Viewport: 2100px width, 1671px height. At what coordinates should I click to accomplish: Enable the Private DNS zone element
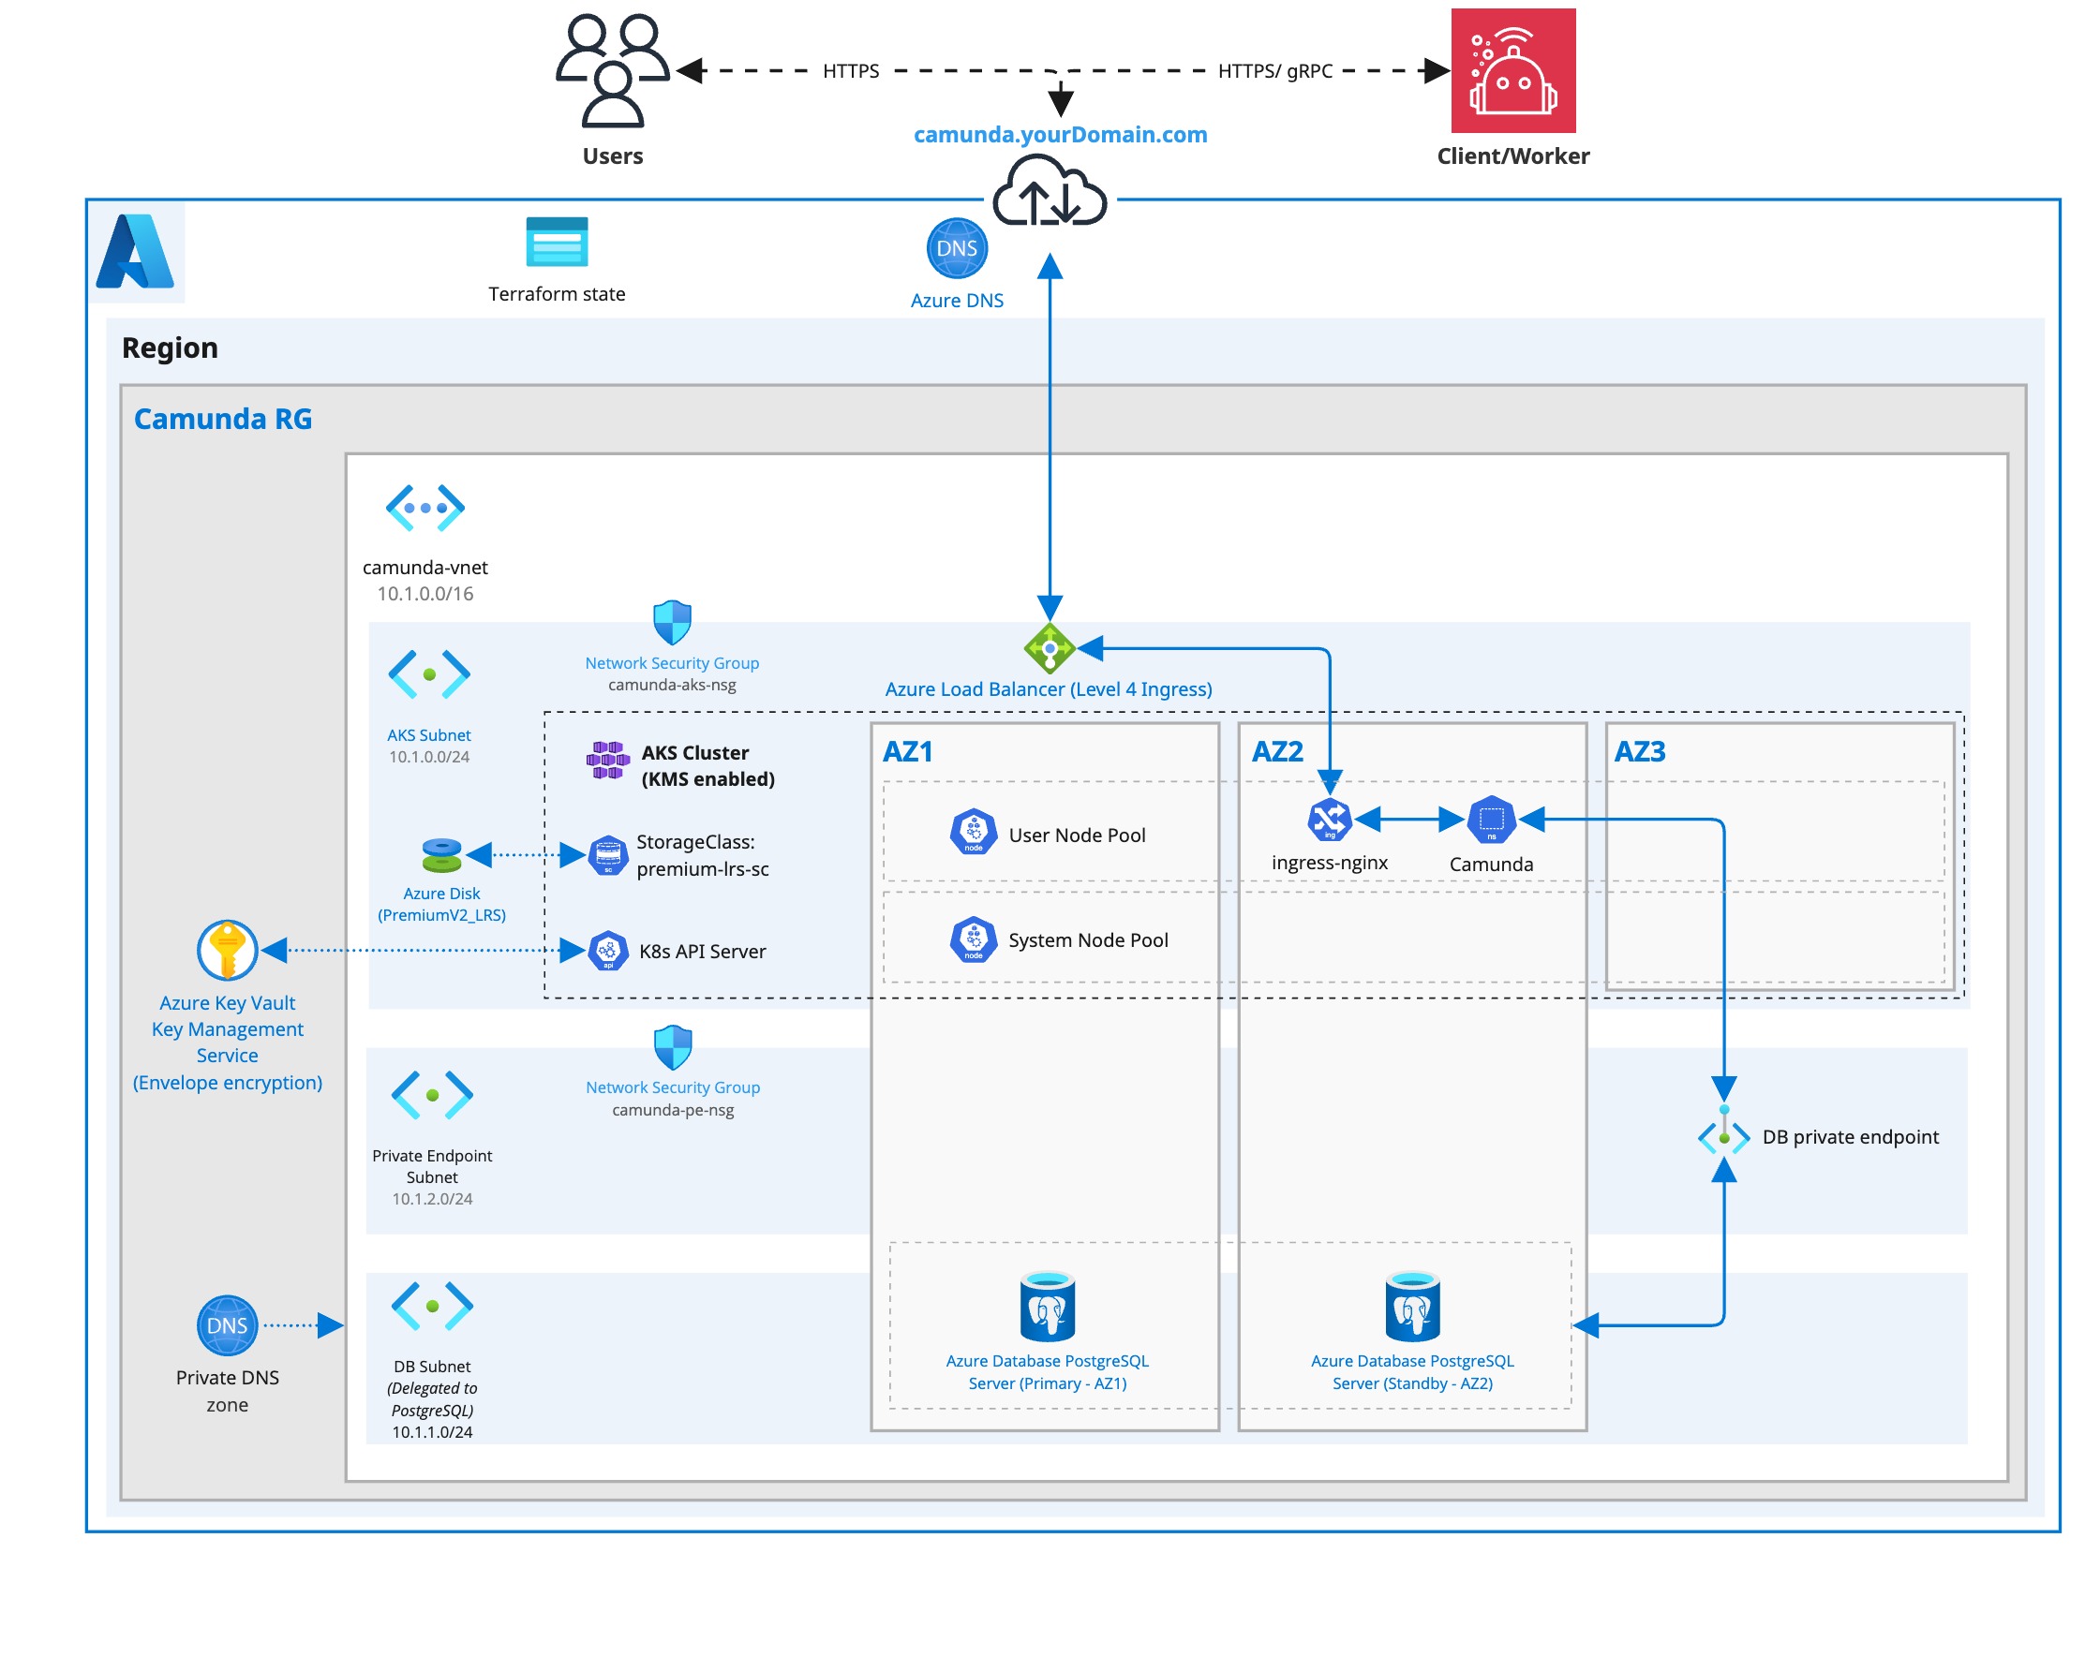click(x=227, y=1324)
